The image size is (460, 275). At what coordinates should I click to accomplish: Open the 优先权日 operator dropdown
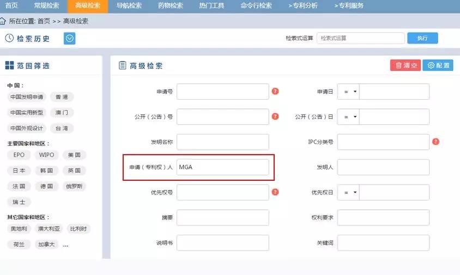point(348,192)
